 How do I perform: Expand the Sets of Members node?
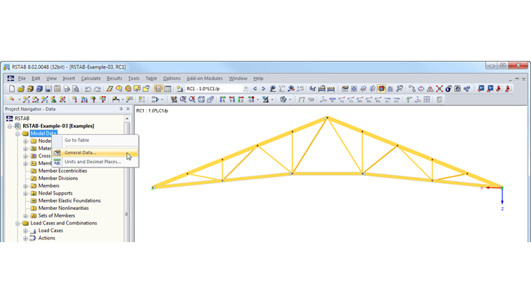pyautogui.click(x=25, y=216)
